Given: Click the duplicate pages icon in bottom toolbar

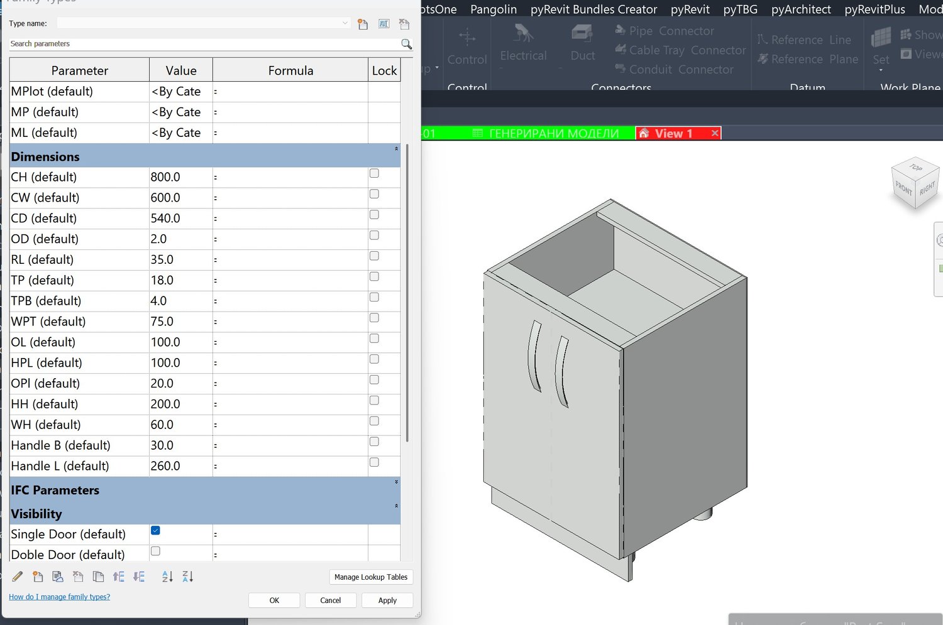Looking at the screenshot, I should coord(98,576).
